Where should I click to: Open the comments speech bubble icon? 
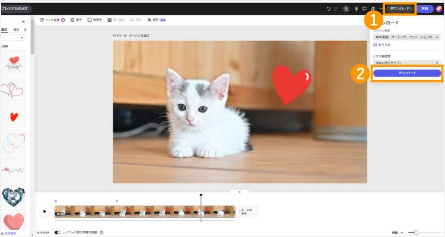365,9
